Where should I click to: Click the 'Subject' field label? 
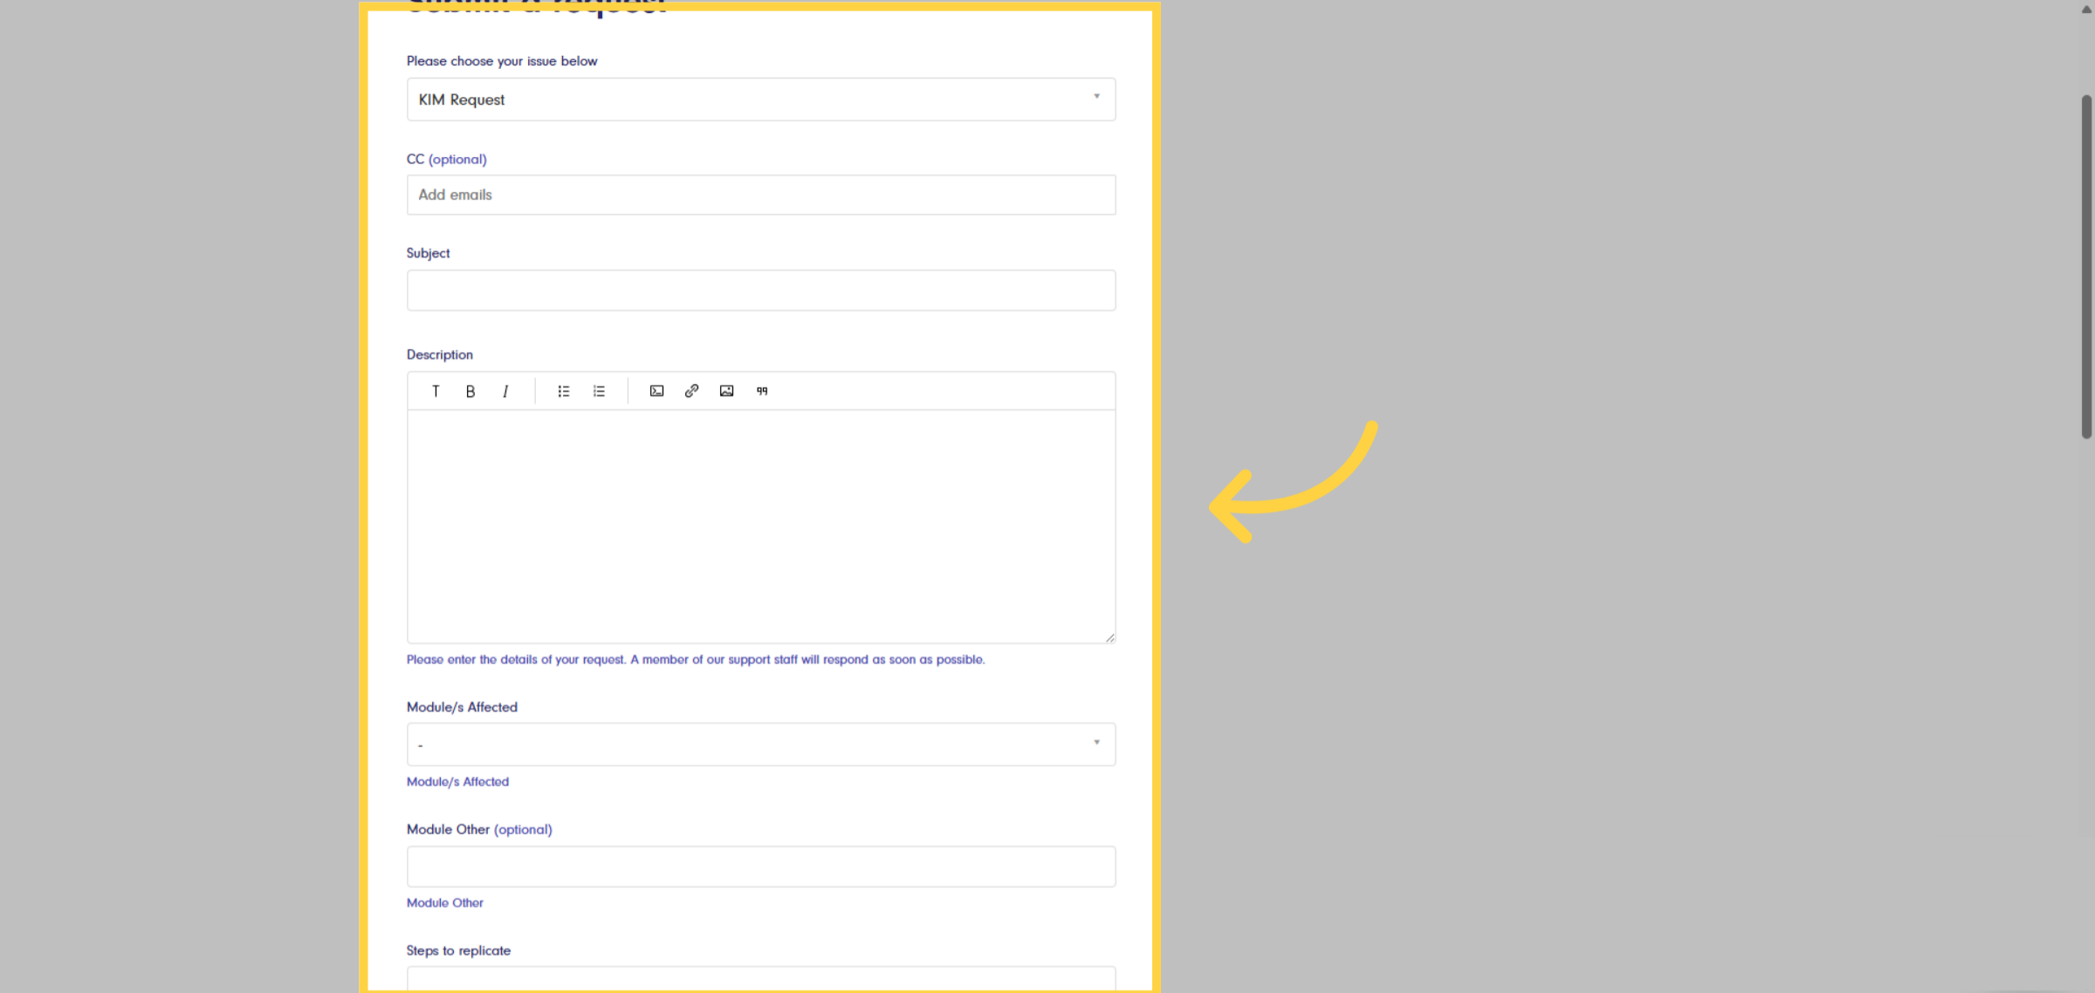(x=428, y=253)
